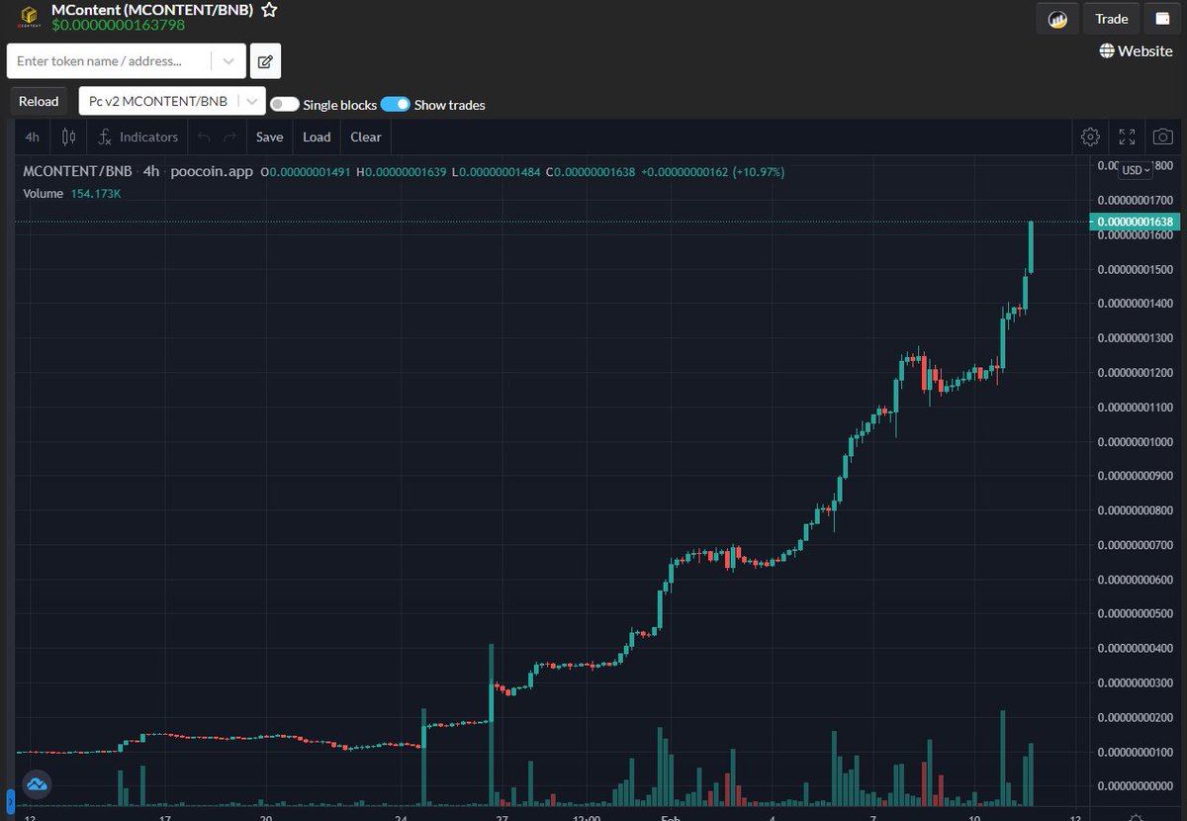Screen dimensions: 1187x821
Task: Toggle the Show trades switch
Action: click(395, 104)
